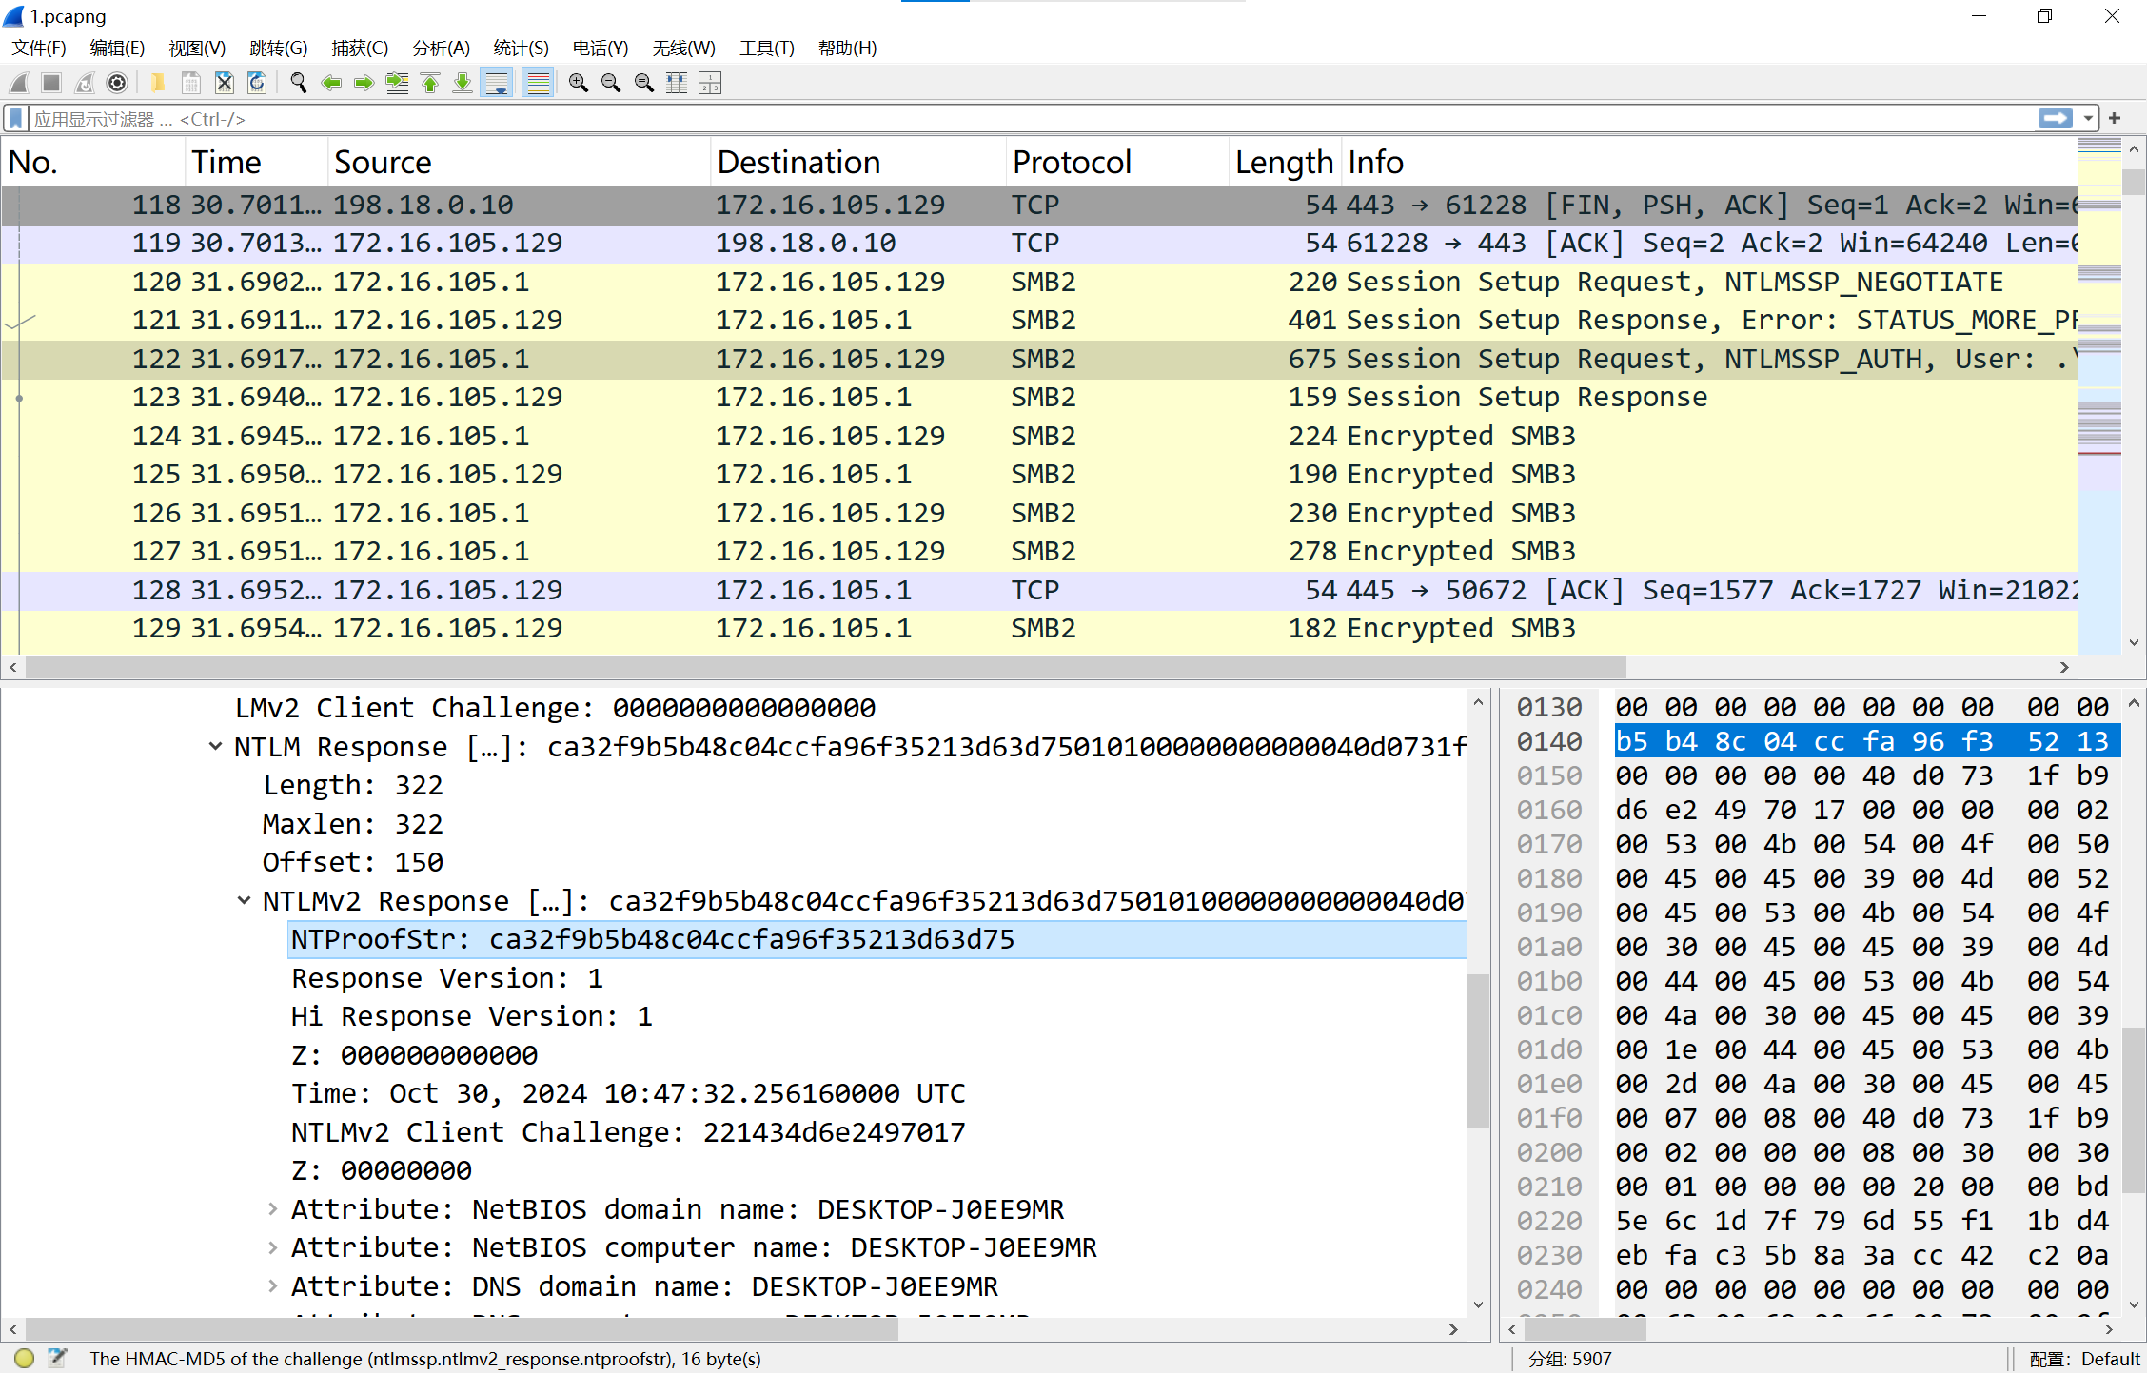Open the 电话(Y) menu
The image size is (2147, 1373).
(601, 49)
